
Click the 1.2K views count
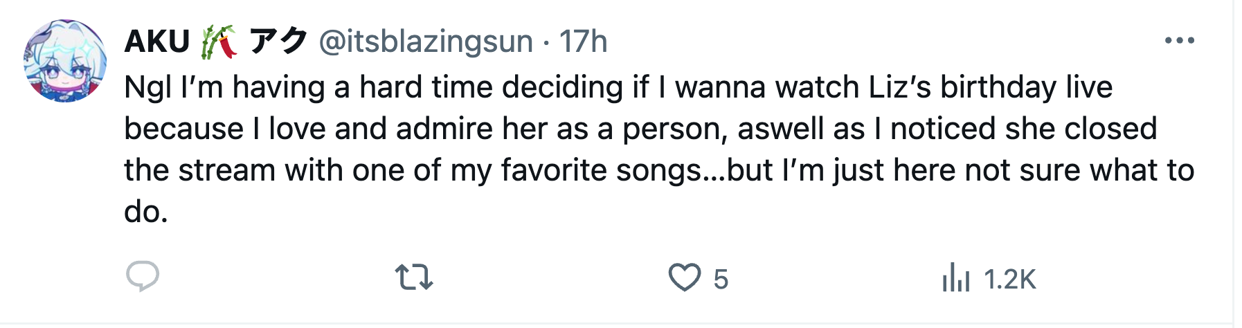pyautogui.click(x=1009, y=280)
